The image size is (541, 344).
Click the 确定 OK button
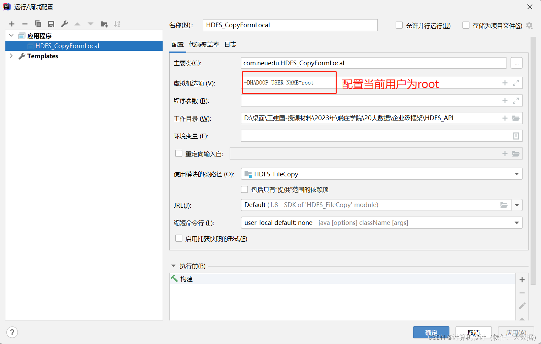coord(431,333)
